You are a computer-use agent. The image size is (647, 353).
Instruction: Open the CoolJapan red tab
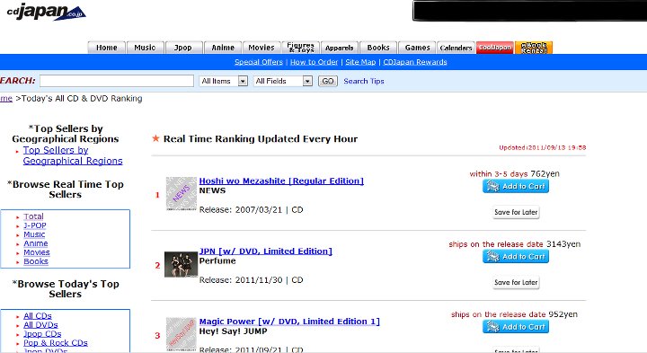coord(495,48)
